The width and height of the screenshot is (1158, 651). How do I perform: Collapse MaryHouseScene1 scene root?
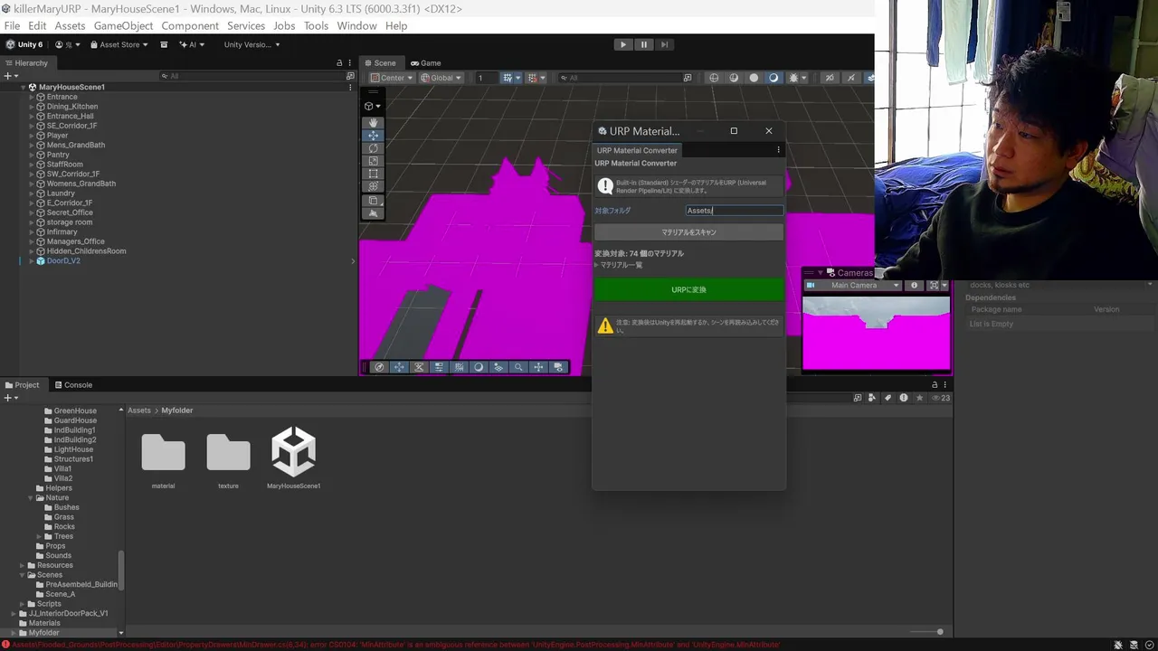[23, 87]
